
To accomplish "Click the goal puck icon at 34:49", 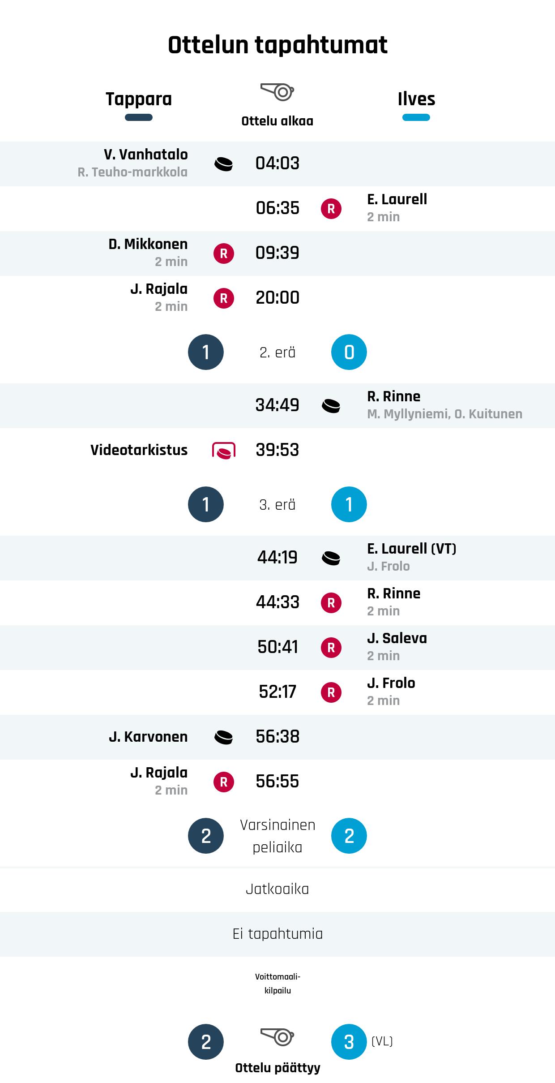I will pos(331,406).
